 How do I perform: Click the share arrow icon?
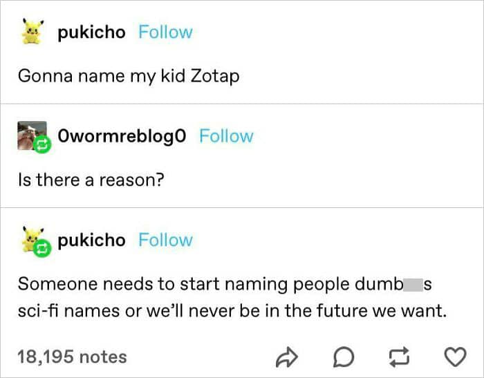(x=287, y=357)
